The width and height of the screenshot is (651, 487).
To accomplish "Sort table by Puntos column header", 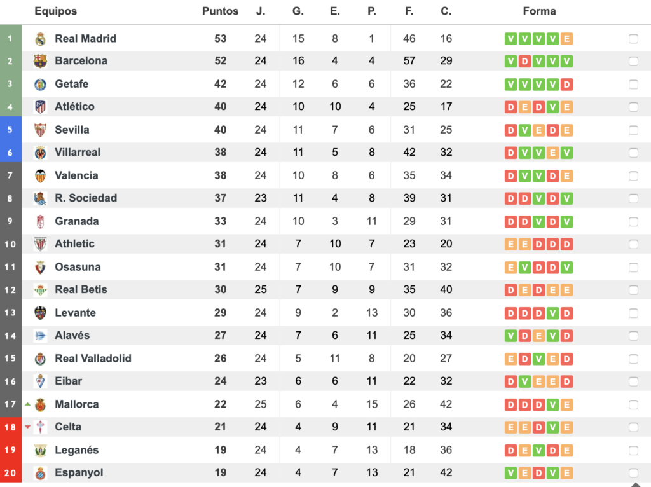I will coord(220,11).
